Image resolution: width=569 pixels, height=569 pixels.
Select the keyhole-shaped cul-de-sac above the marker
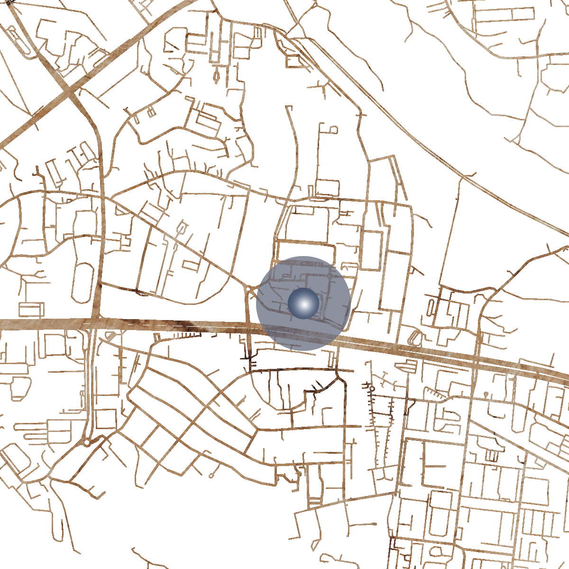333,129
